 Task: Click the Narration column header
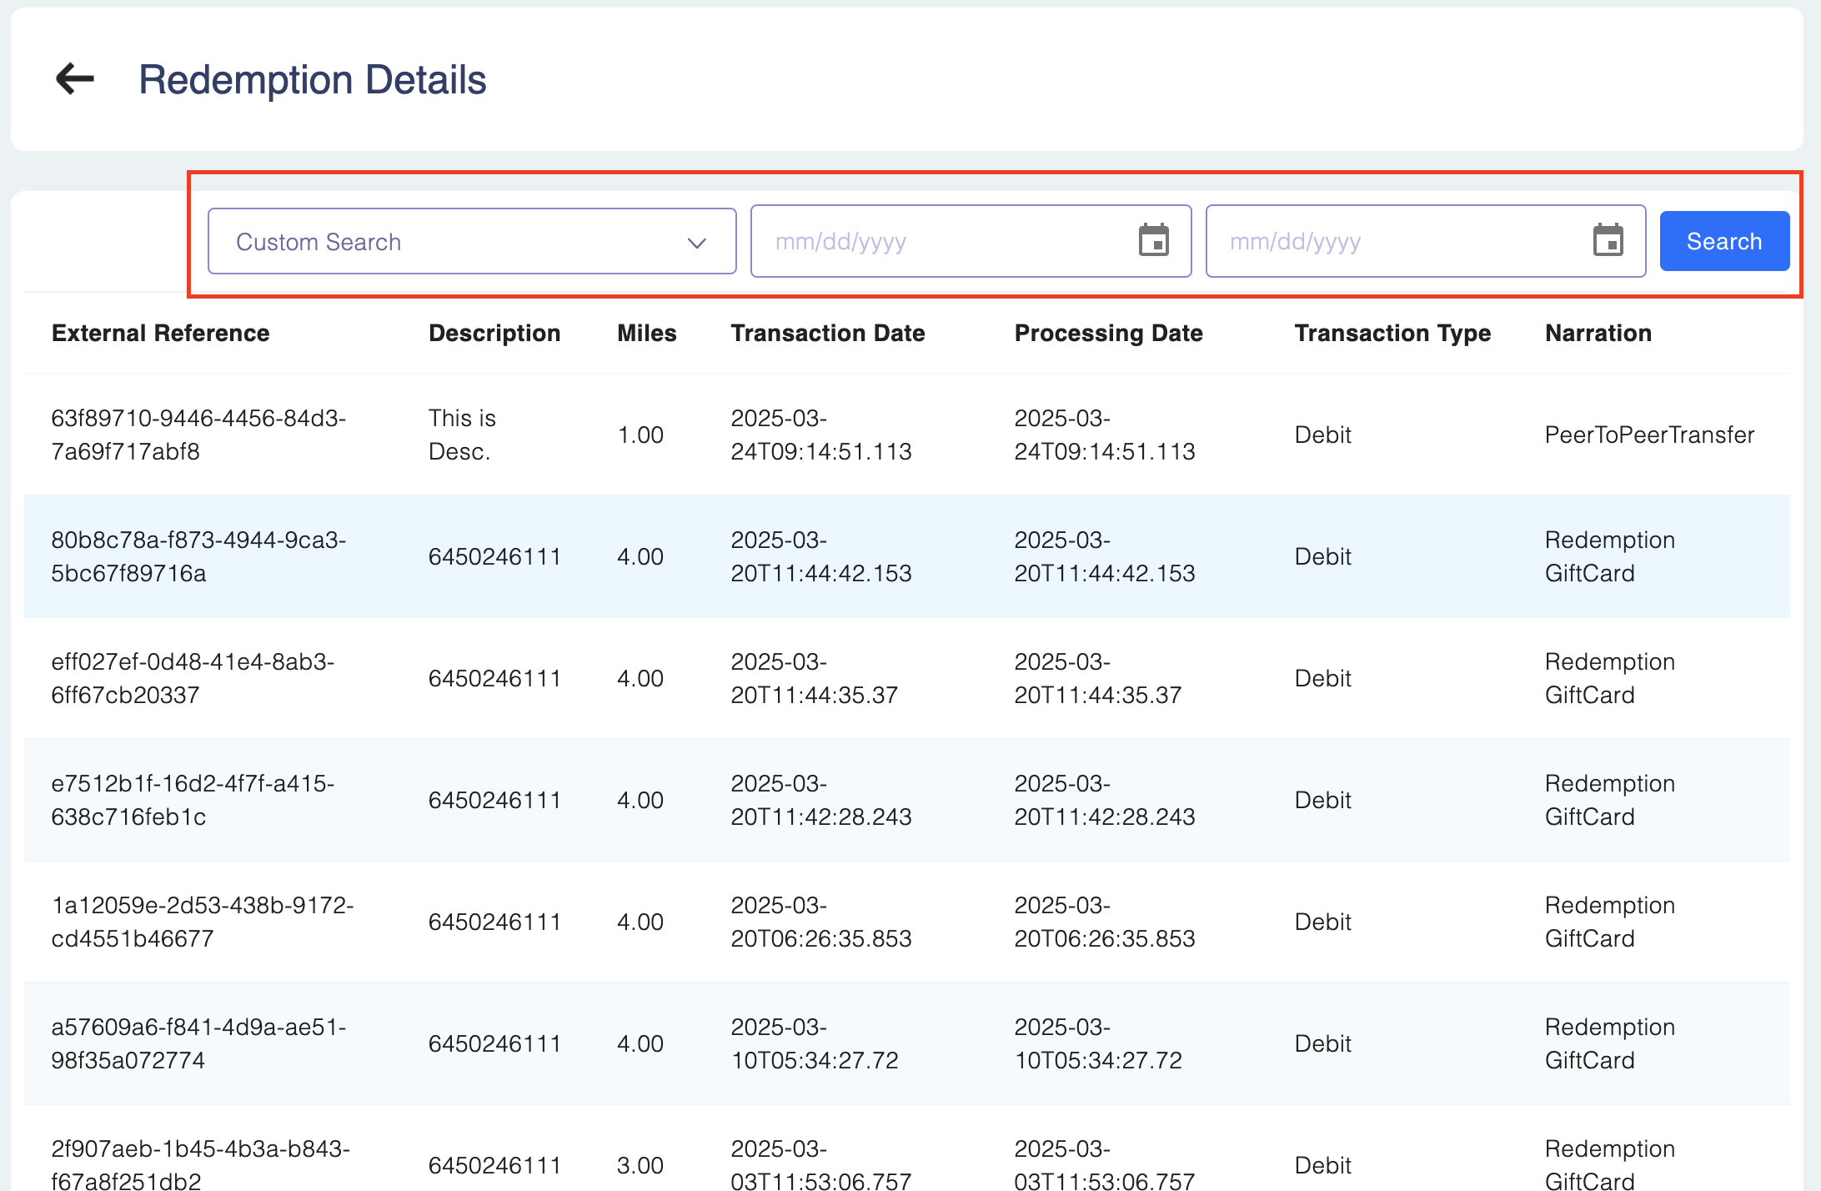tap(1598, 334)
